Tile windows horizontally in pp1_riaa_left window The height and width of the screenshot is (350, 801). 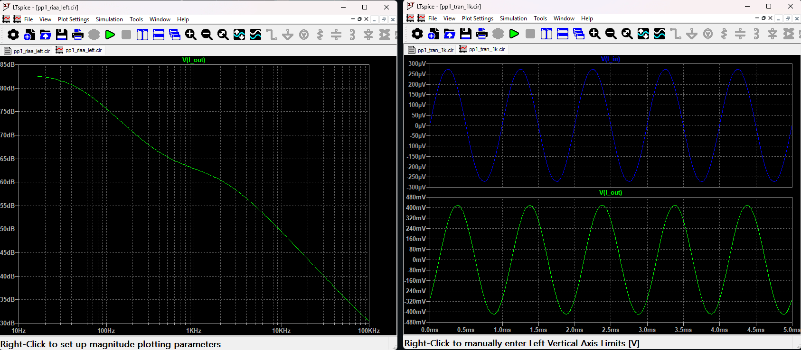[159, 35]
